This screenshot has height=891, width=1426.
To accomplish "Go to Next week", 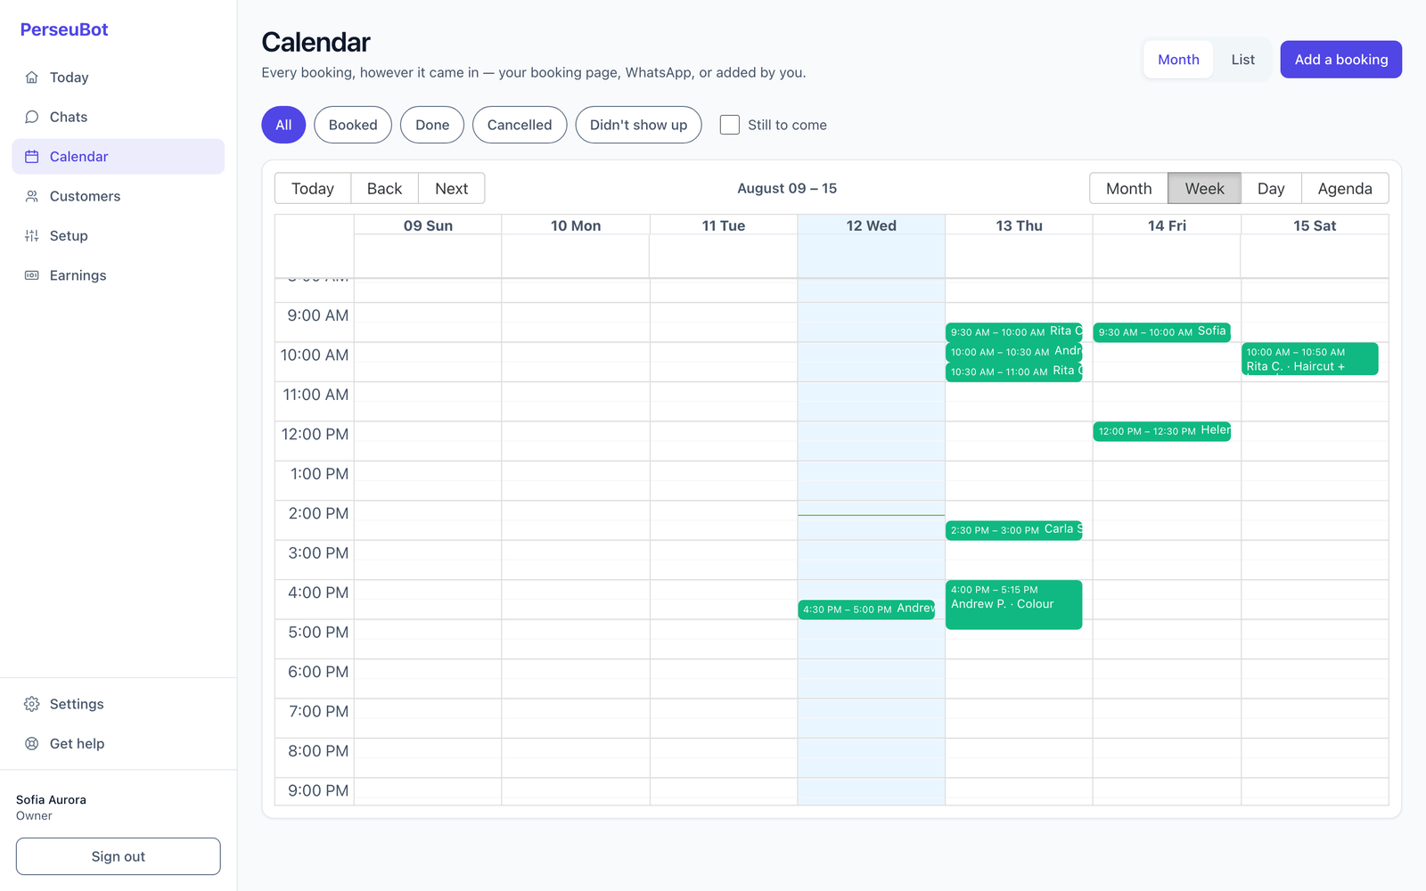I will coord(451,189).
